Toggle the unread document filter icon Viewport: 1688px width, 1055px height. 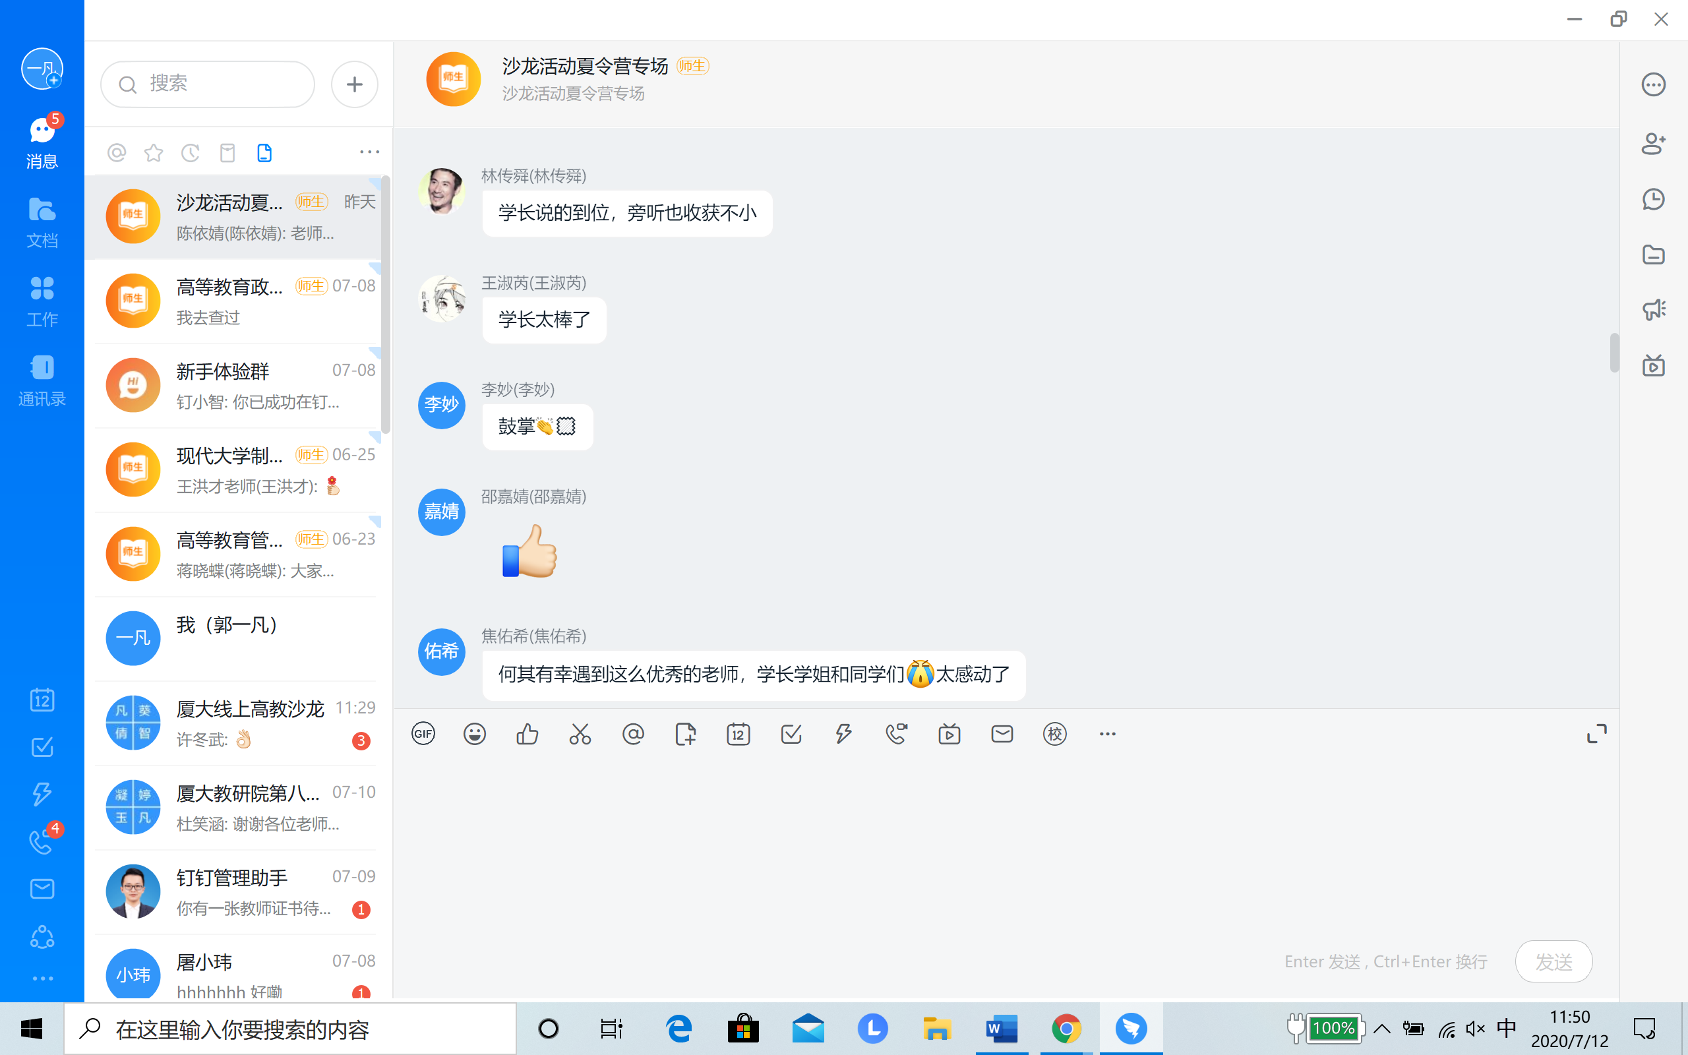264,153
